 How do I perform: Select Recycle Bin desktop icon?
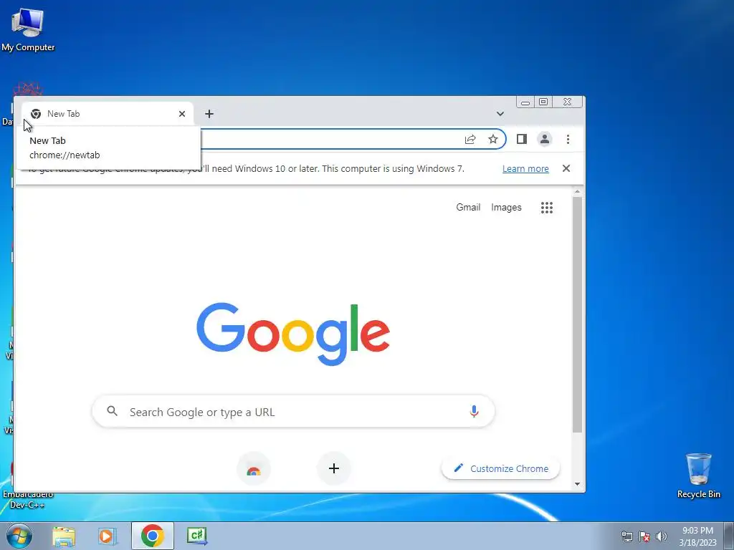(x=698, y=476)
